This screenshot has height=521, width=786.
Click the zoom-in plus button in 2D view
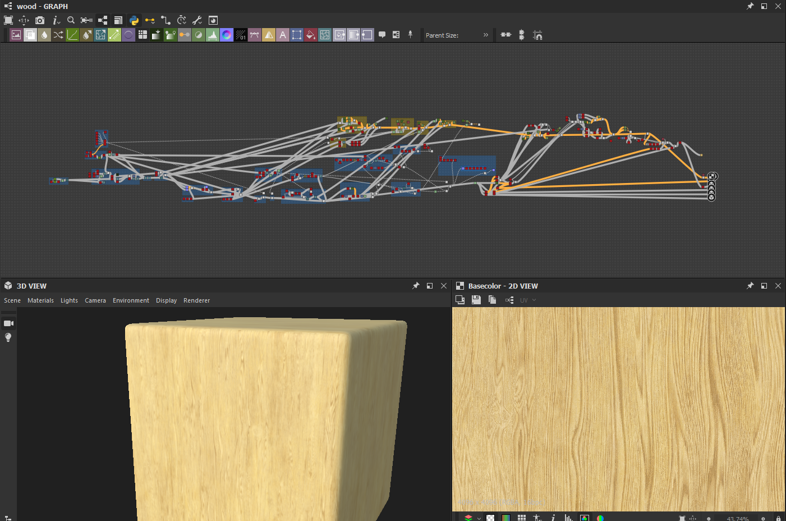click(x=763, y=518)
